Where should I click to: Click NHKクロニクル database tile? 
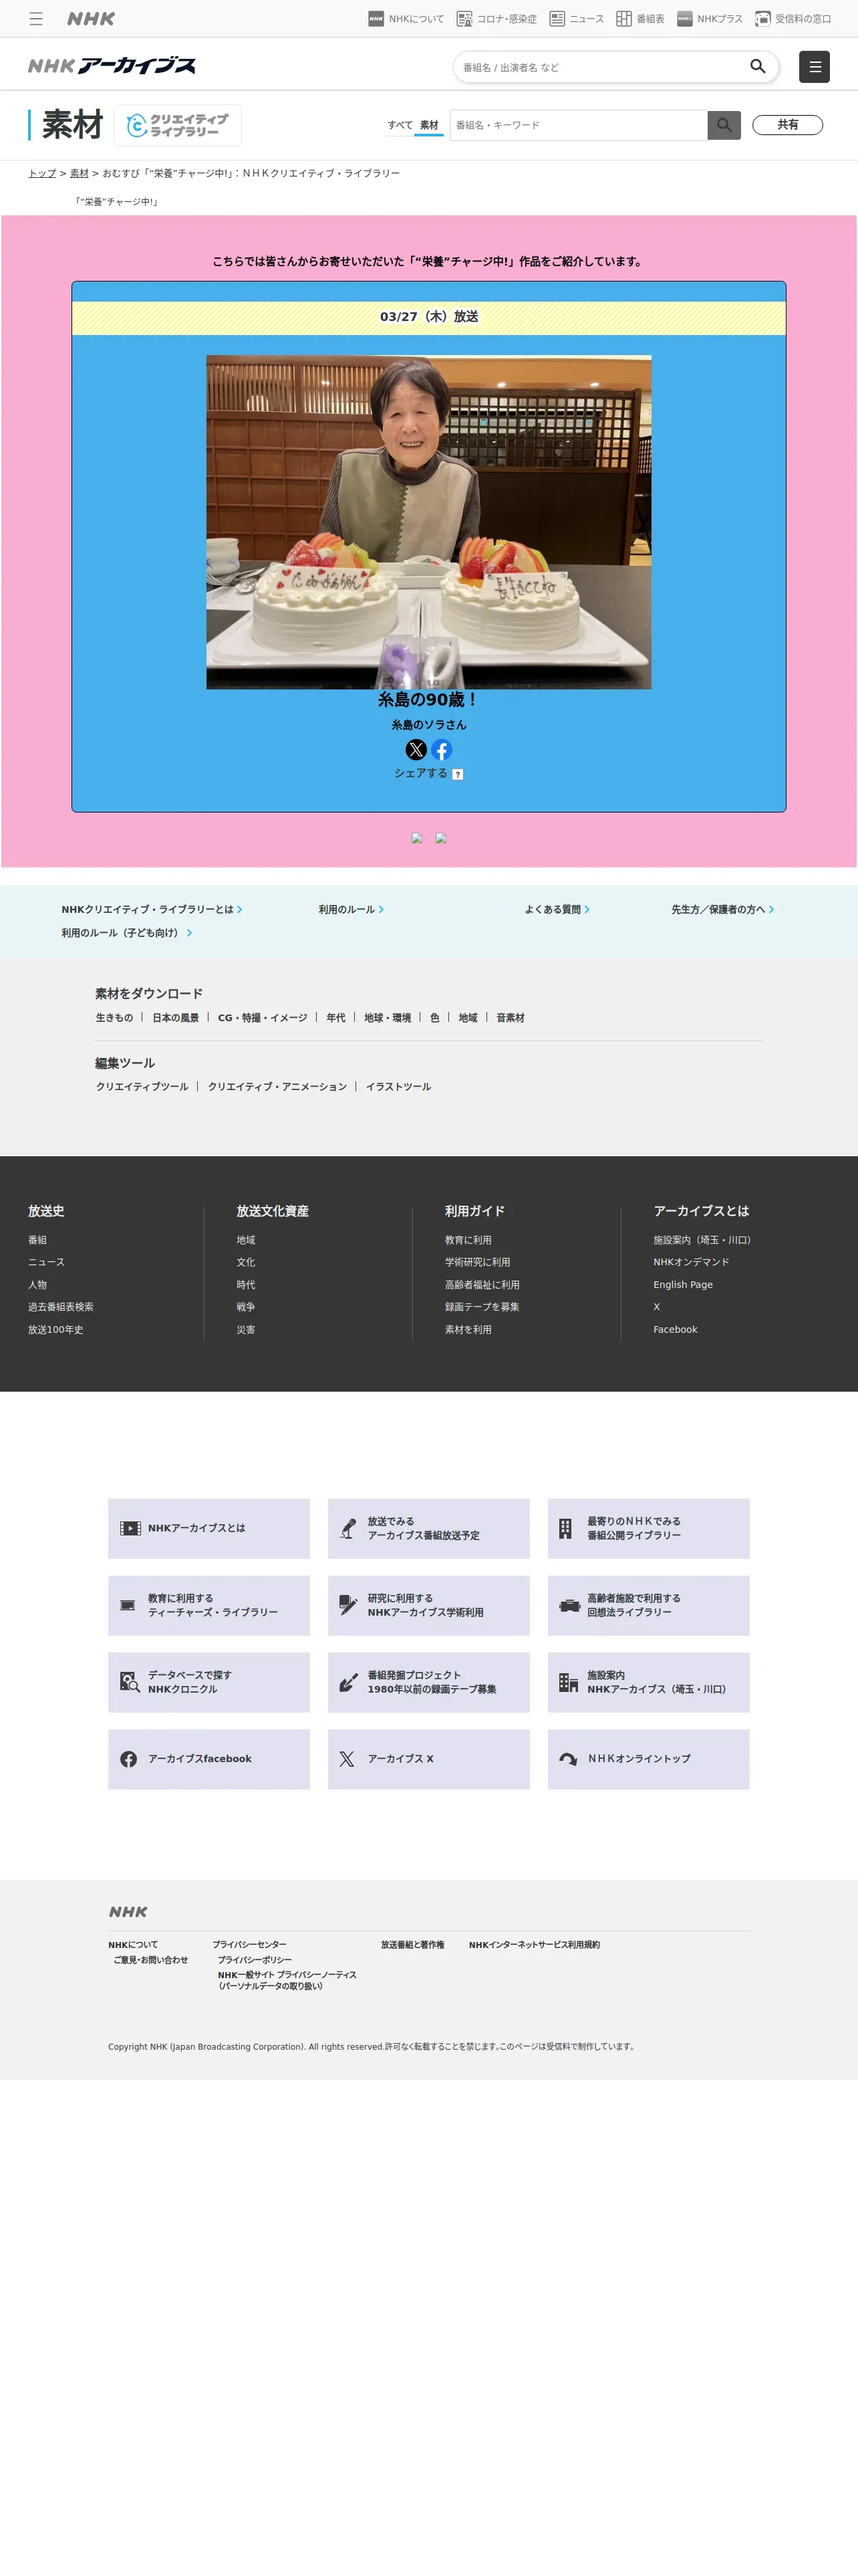[x=208, y=1682]
